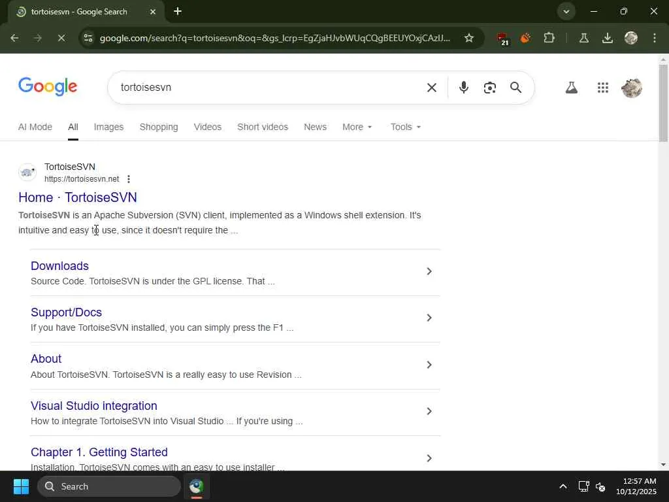Open the About sitelink
The image size is (669, 502).
46,359
